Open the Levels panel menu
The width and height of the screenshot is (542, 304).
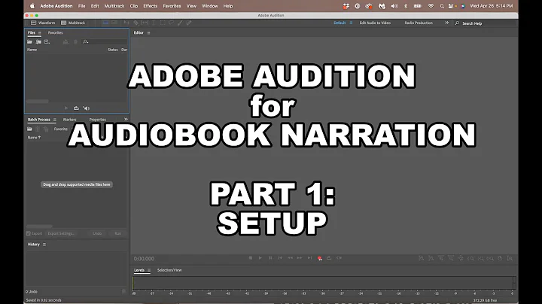tap(149, 270)
